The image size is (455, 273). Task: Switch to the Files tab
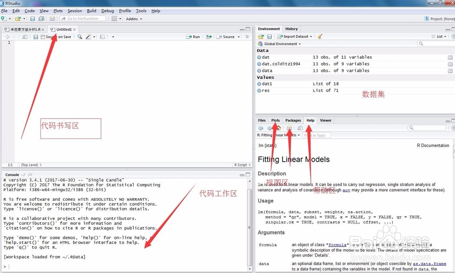coord(262,120)
